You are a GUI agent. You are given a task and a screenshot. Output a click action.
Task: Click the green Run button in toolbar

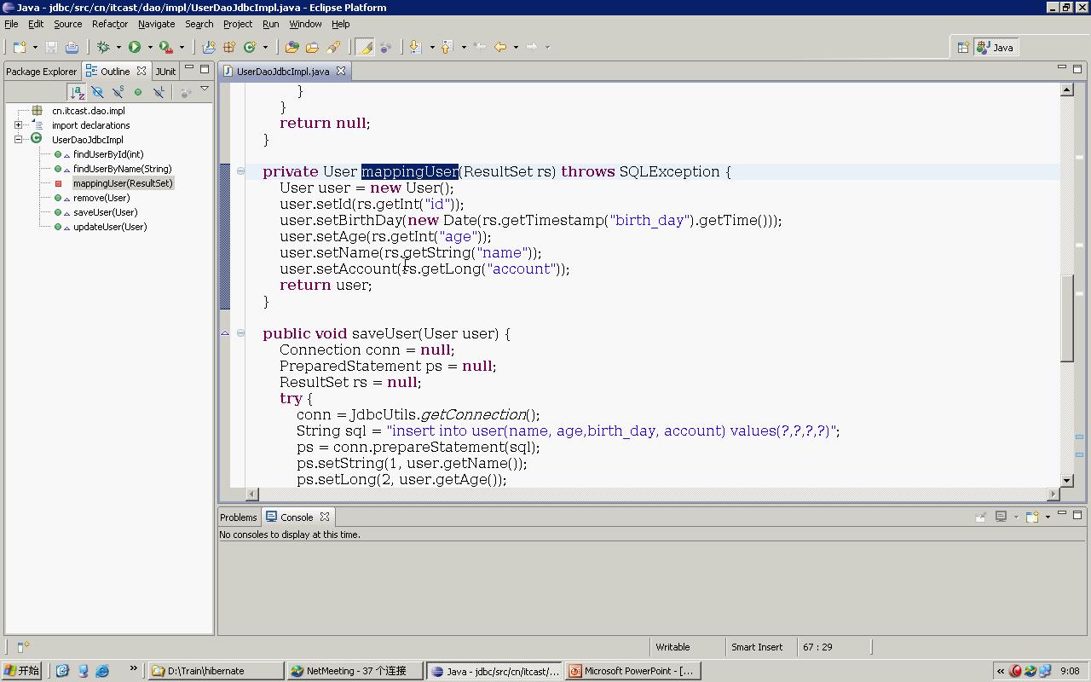tap(135, 48)
